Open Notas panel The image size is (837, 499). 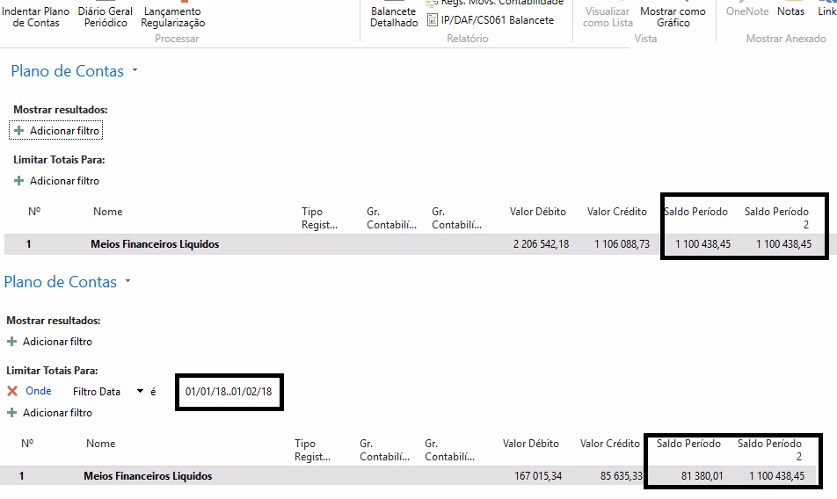(790, 11)
